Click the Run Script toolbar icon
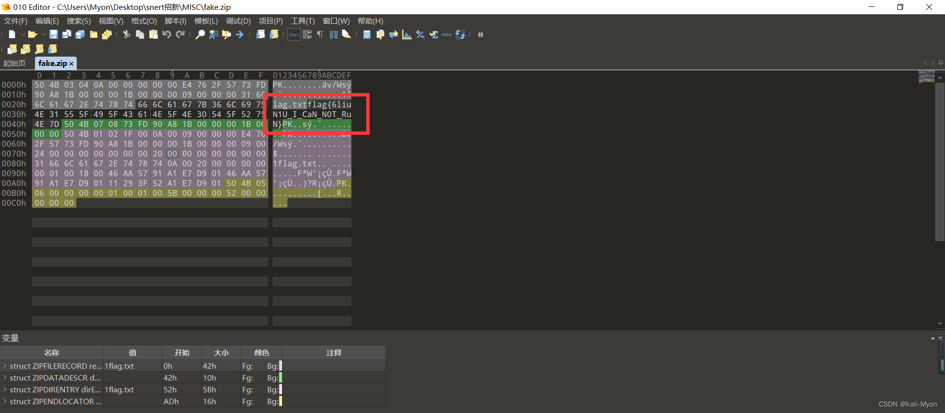 pos(261,34)
